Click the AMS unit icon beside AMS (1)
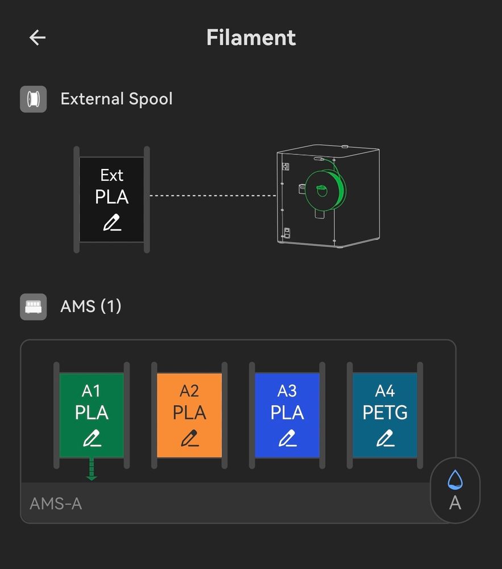The width and height of the screenshot is (502, 569). pos(33,307)
